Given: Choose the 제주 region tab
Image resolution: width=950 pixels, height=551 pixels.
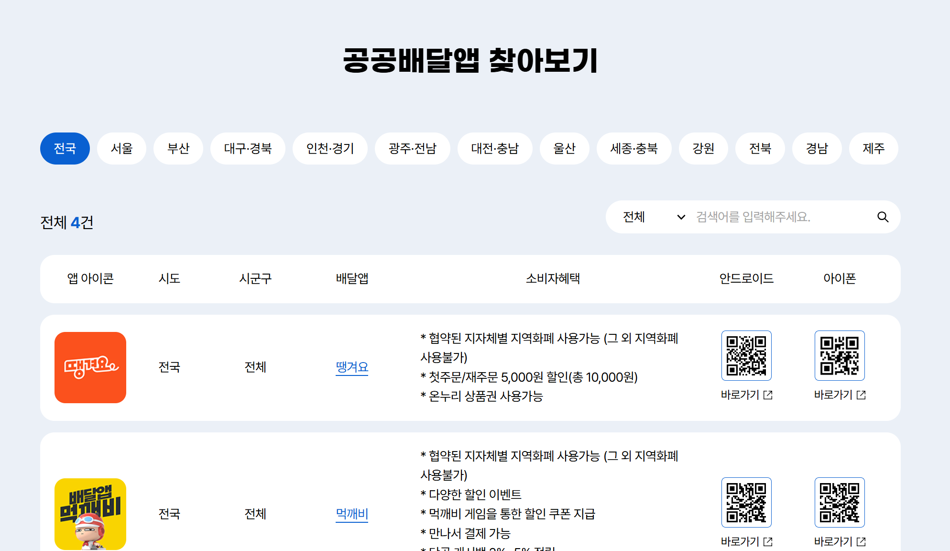Looking at the screenshot, I should (874, 149).
